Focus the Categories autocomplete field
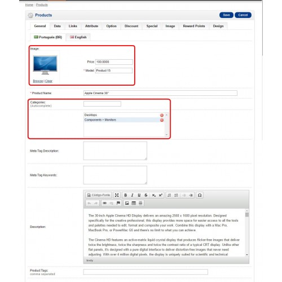Image resolution: width=282 pixels, height=282 pixels. 102,104
